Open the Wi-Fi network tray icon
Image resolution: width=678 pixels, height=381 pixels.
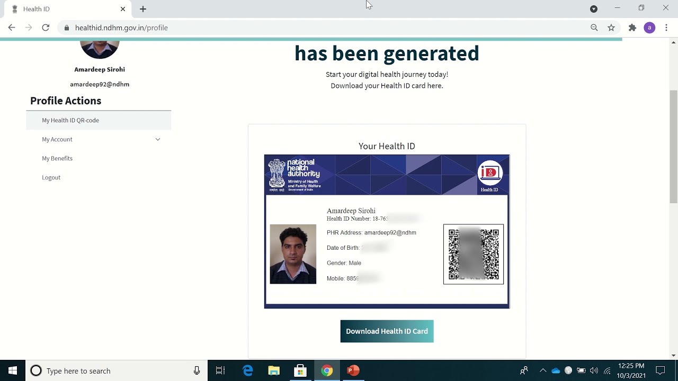[x=607, y=371]
